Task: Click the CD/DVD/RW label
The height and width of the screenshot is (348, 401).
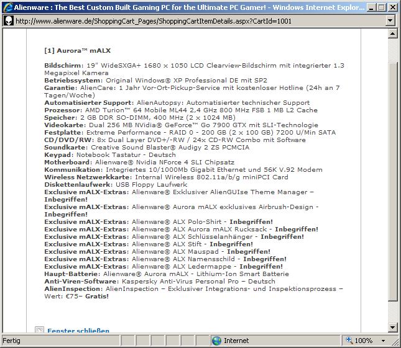Action: coord(69,140)
